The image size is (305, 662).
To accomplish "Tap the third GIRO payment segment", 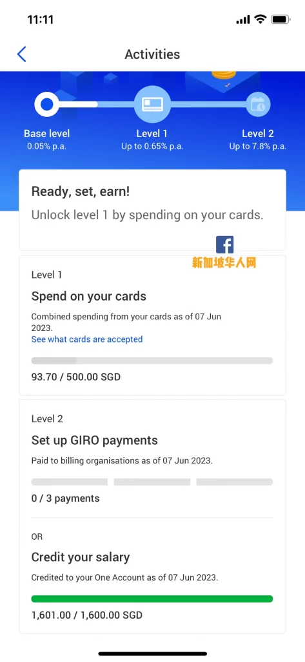I will click(235, 482).
